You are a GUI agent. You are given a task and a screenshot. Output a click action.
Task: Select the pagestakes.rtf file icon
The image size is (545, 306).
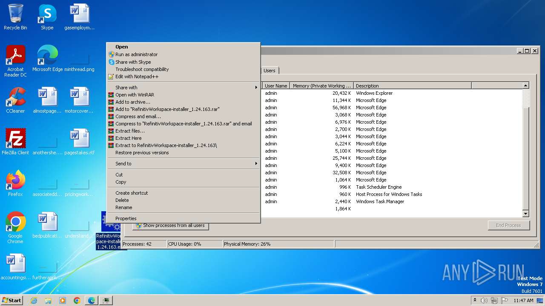pyautogui.click(x=79, y=142)
